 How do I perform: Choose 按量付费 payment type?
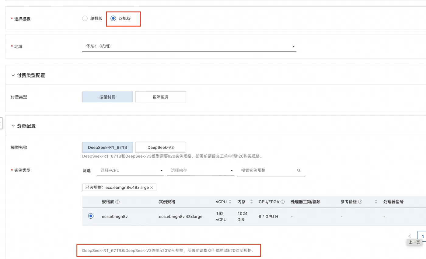107,97
